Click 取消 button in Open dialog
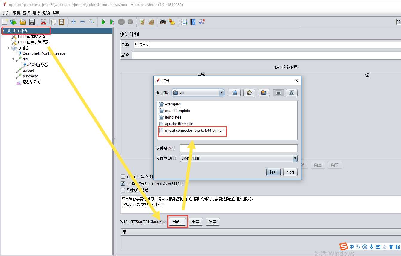Screen dimensions: 401x256 pos(290,172)
